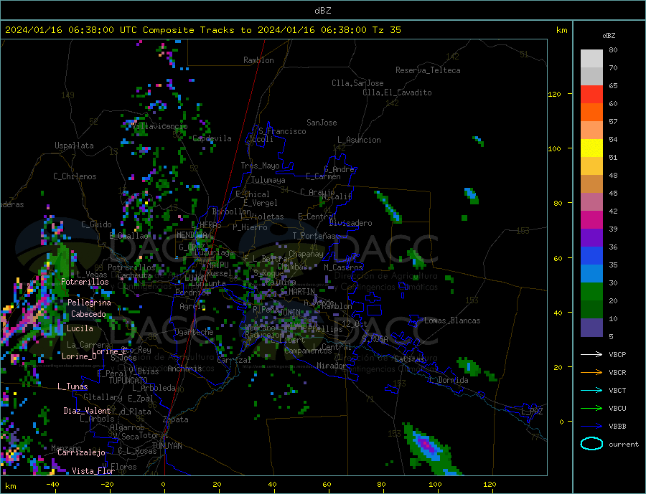Click the 'Pellegrina' map label
This screenshot has width=646, height=494.
click(90, 303)
